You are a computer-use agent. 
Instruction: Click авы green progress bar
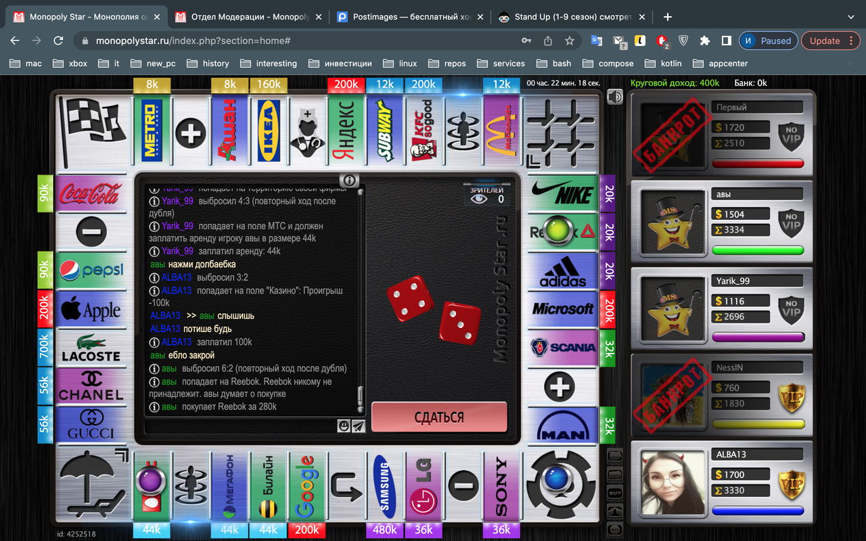(x=758, y=250)
